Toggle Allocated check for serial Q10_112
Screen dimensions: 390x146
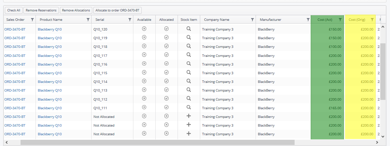[166, 98]
